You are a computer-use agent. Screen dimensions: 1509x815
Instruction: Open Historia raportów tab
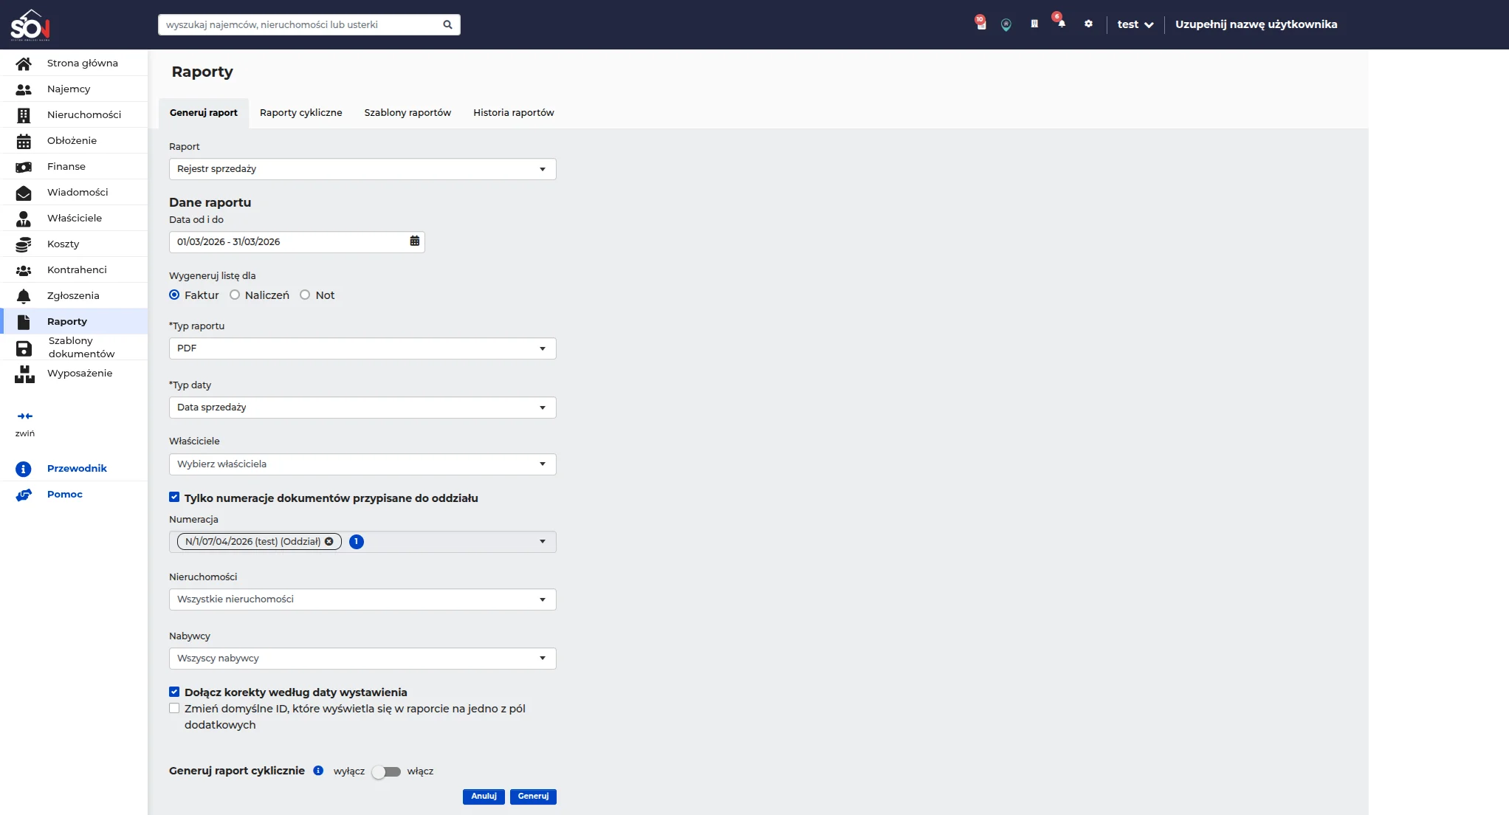513,113
